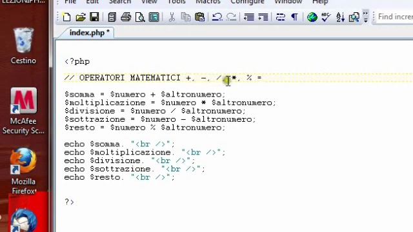
Task: Open the web browser preview globe icon
Action: (312, 17)
